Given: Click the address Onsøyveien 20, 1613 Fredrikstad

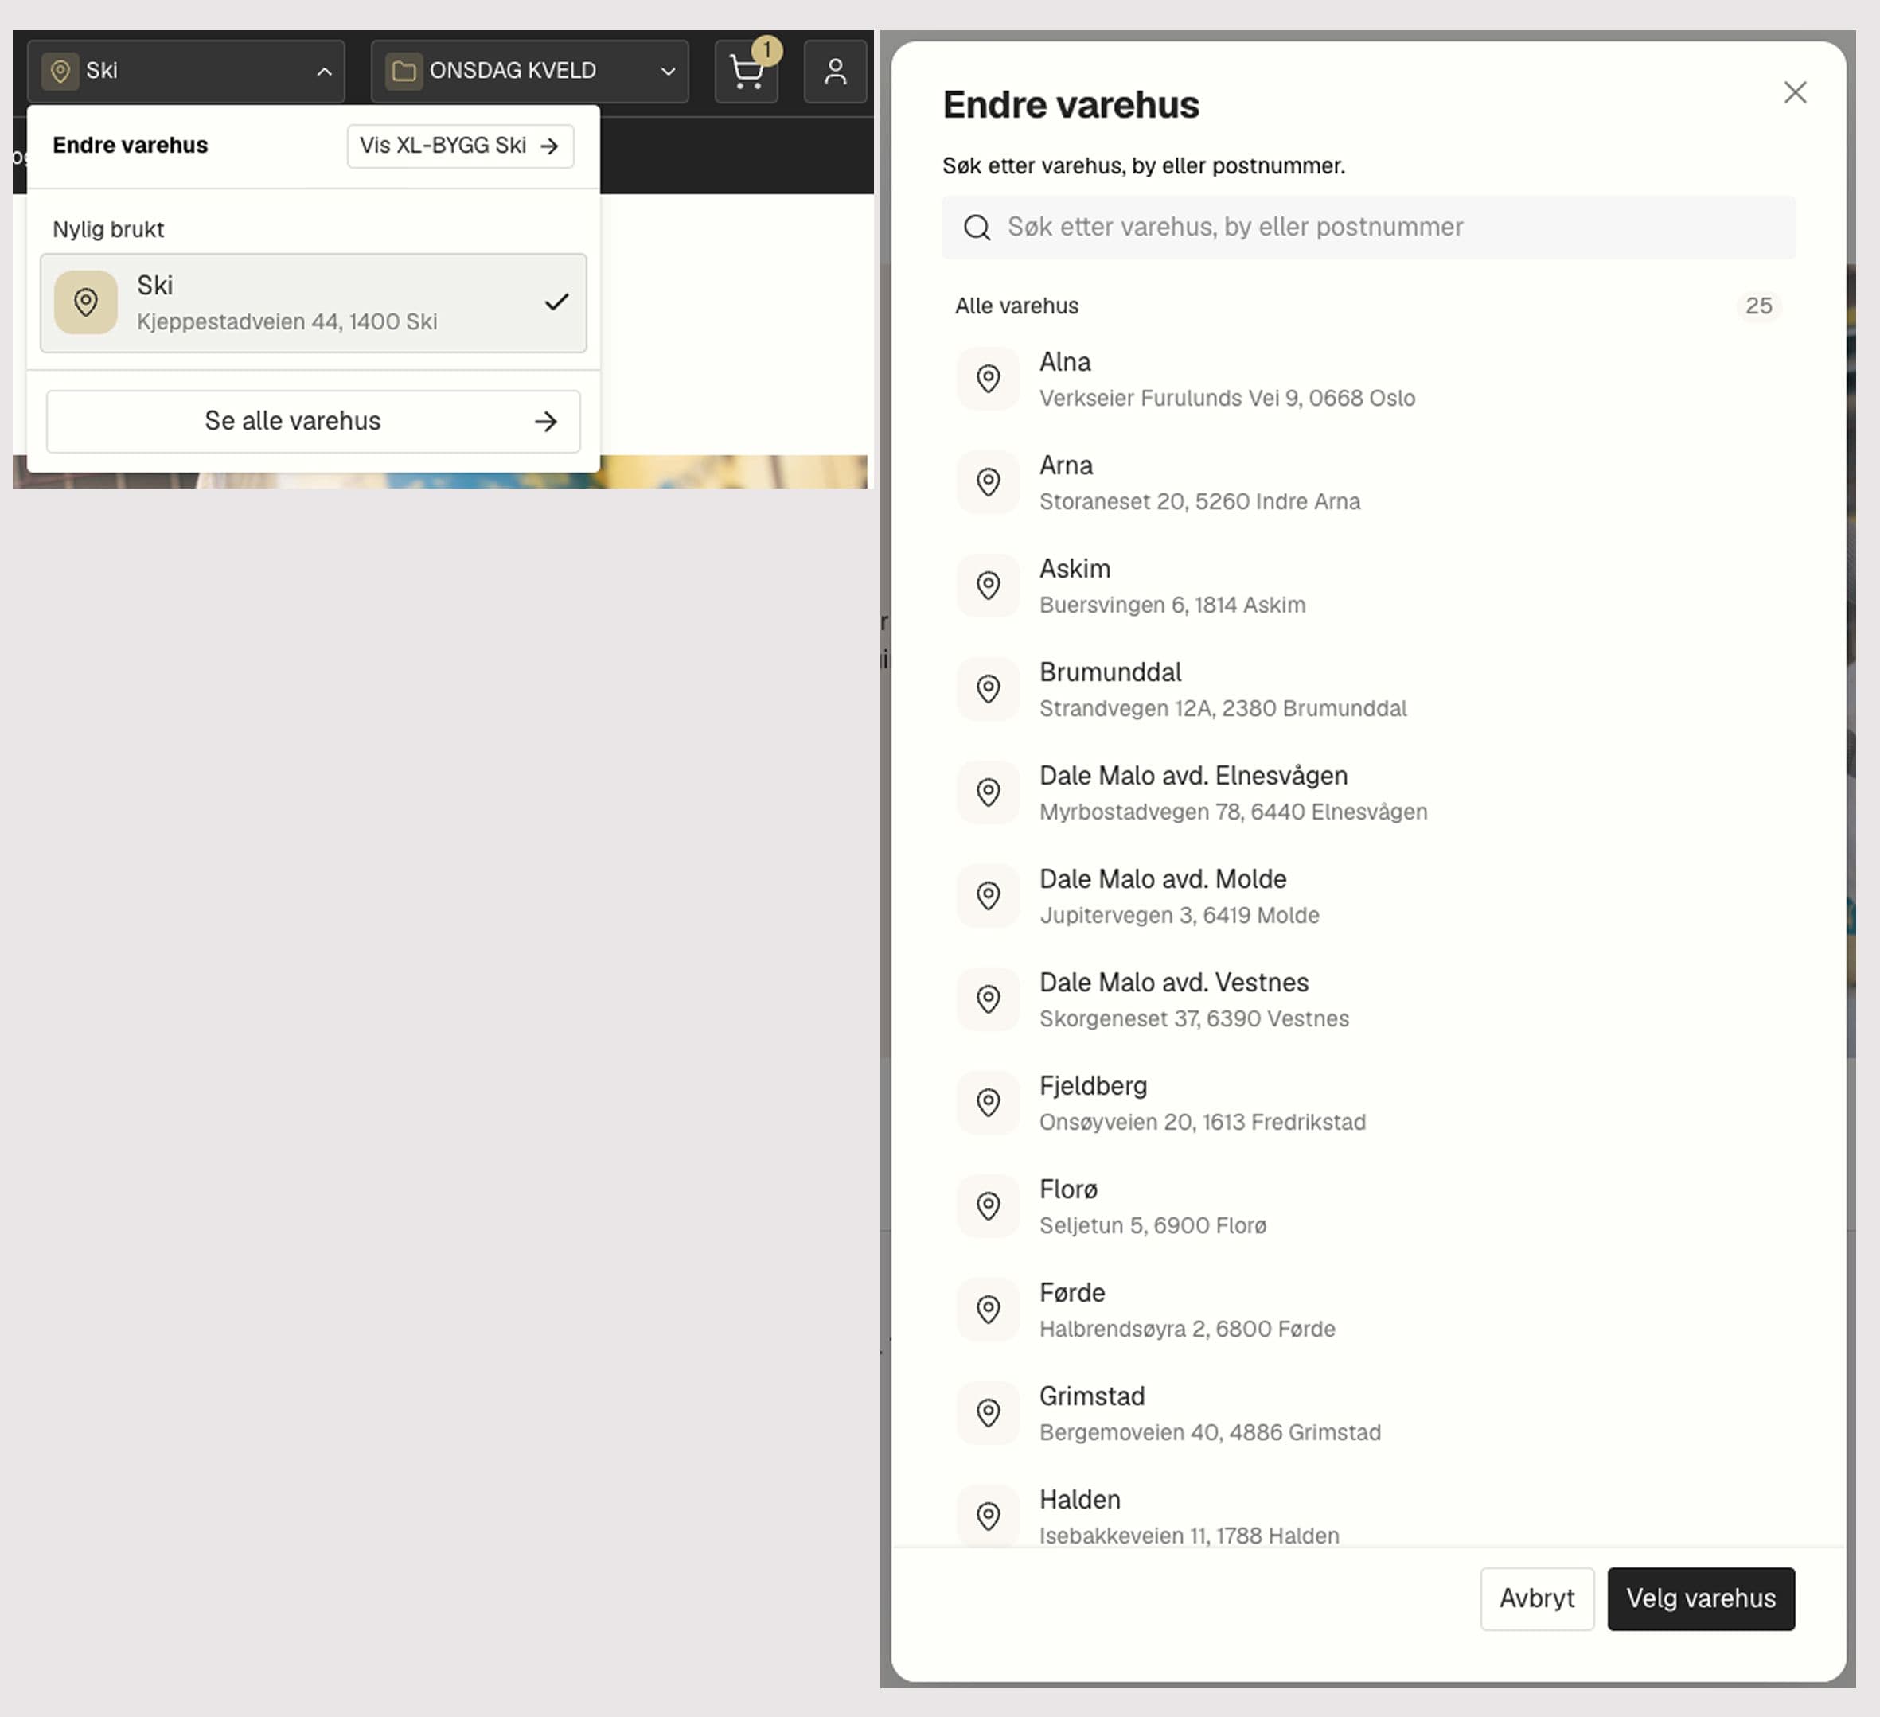Looking at the screenshot, I should point(1202,1123).
